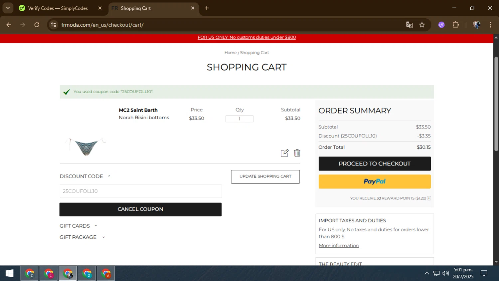
Task: Open a new browser tab
Action: tap(207, 8)
